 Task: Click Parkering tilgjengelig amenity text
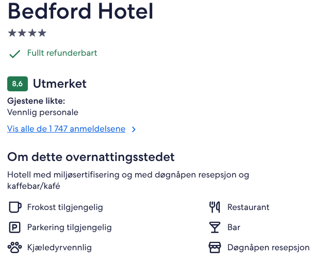pyautogui.click(x=70, y=228)
